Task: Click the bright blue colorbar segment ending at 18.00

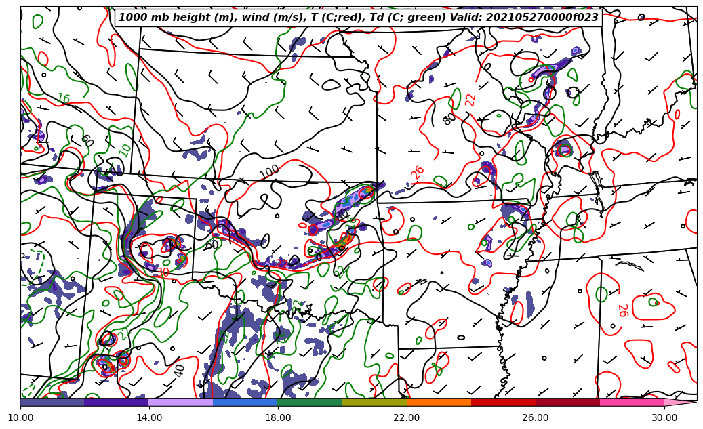Action: [x=245, y=402]
